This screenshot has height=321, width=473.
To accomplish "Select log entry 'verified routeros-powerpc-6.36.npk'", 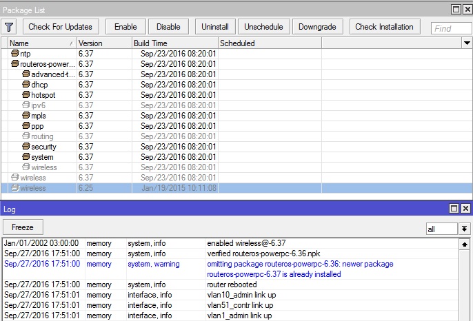I will [x=263, y=253].
